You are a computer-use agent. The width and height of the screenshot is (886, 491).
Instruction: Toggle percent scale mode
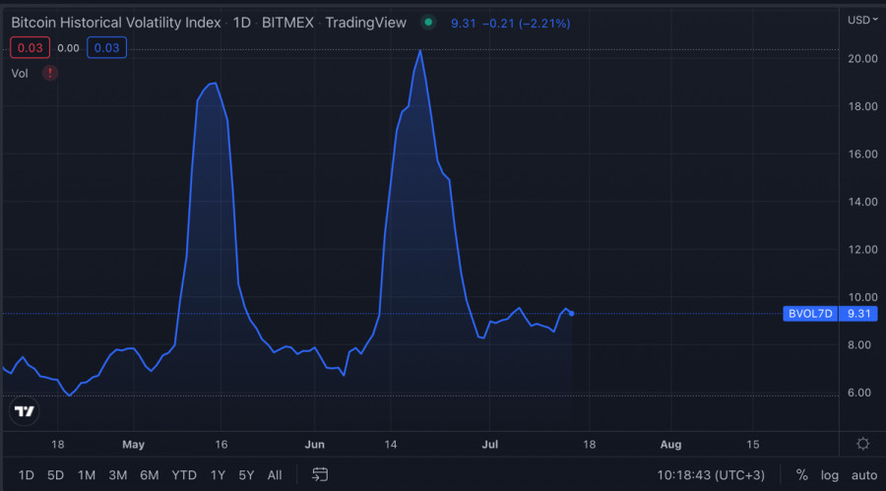point(801,475)
